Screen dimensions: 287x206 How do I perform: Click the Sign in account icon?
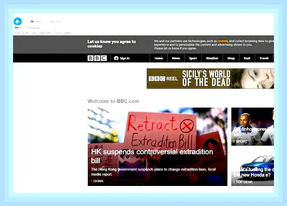(x=116, y=58)
